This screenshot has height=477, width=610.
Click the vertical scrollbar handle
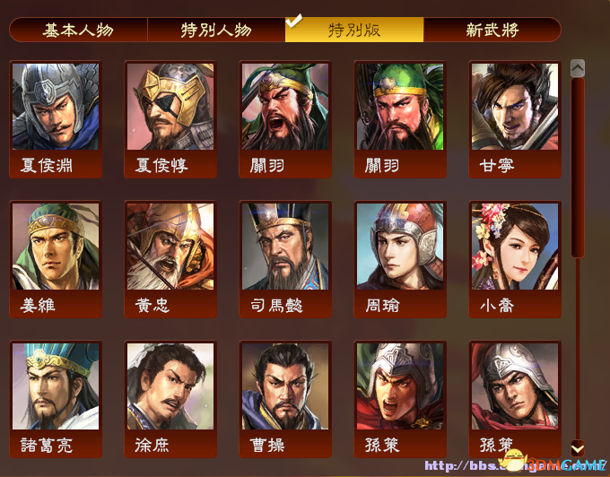(x=578, y=168)
